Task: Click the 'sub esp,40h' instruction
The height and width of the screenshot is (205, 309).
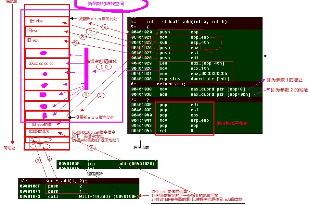Action: (x=184, y=42)
